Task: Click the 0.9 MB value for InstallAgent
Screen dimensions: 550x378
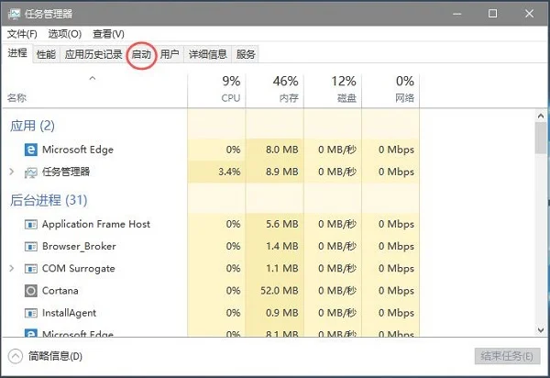Action: (x=282, y=313)
